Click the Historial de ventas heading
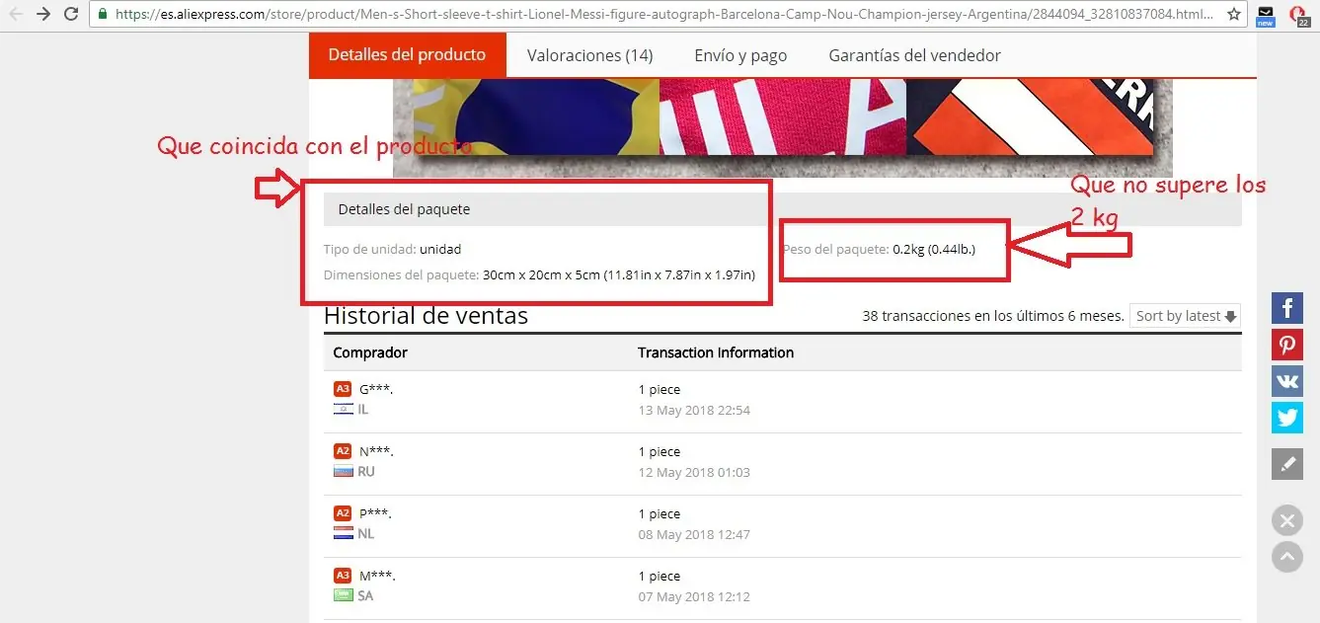The width and height of the screenshot is (1320, 623). pyautogui.click(x=426, y=316)
